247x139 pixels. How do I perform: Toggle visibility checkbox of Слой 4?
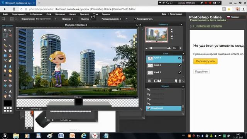point(179,58)
